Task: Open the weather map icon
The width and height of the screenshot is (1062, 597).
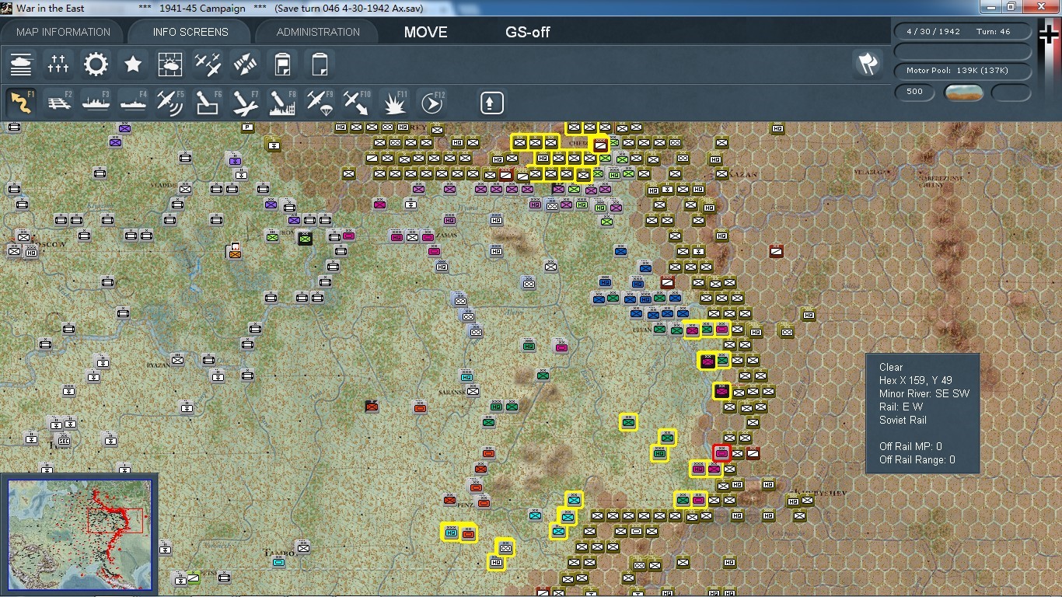Action: point(170,64)
